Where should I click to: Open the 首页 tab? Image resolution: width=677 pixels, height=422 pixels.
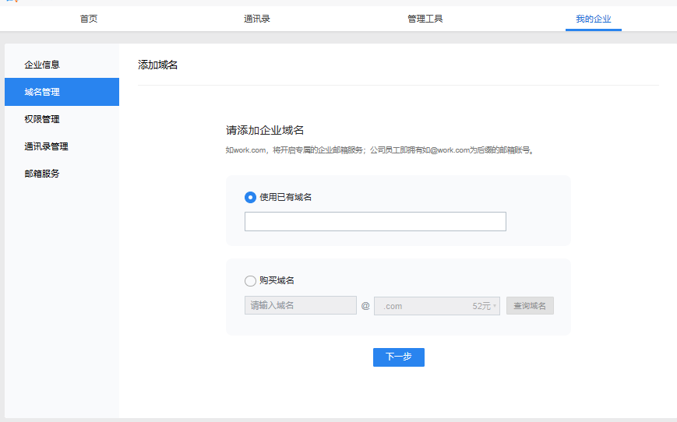[x=89, y=19]
